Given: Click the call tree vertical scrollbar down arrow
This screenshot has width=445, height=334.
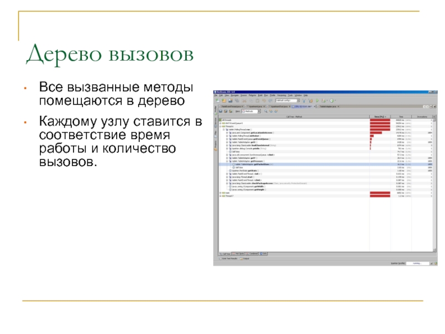Looking at the screenshot, I should [x=434, y=250].
